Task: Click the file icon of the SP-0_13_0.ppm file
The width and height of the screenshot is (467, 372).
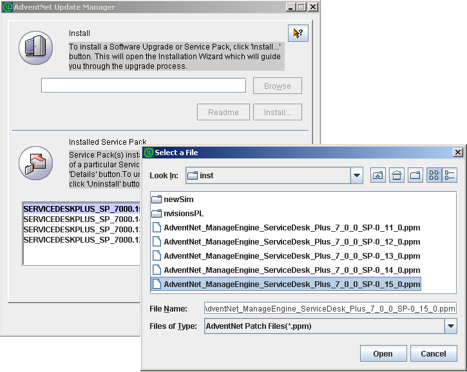Action: click(x=157, y=256)
